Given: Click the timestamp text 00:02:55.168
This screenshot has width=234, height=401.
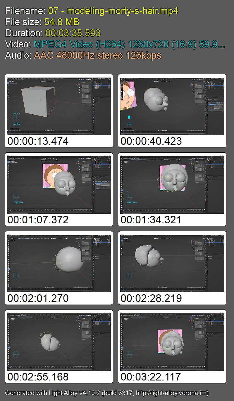Looking at the screenshot, I should click(x=38, y=377).
